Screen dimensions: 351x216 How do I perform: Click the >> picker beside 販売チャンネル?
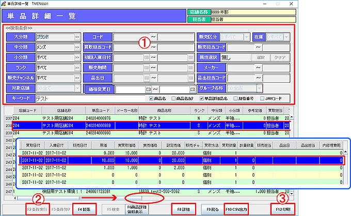[77, 76]
